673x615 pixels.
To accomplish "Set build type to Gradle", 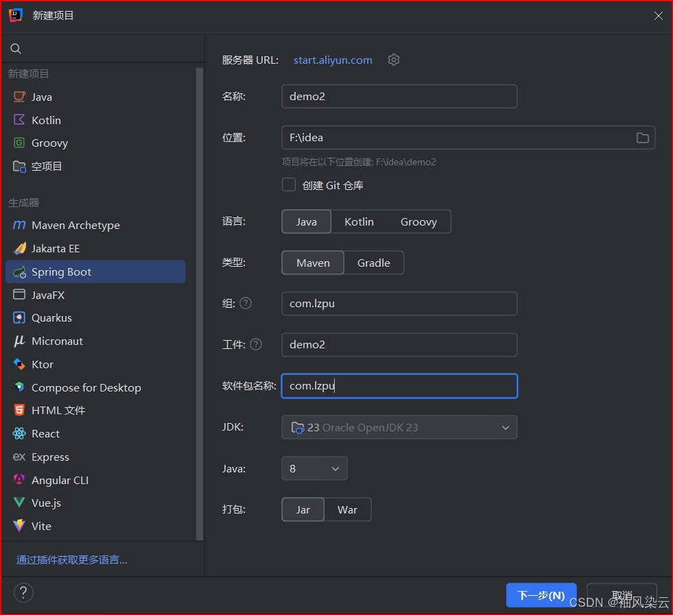I will [x=374, y=263].
